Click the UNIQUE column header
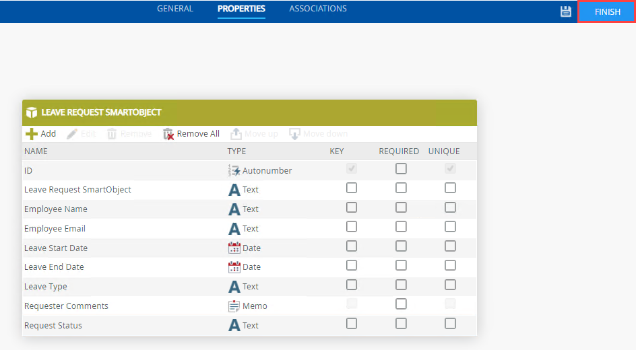 tap(444, 151)
